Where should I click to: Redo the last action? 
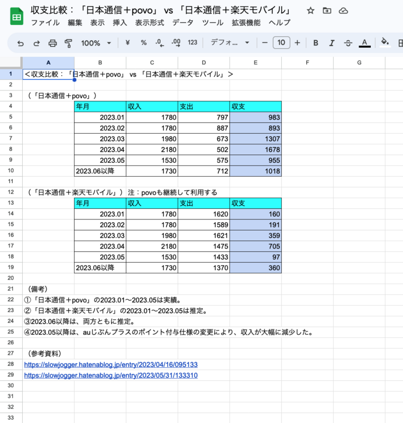pyautogui.click(x=36, y=43)
